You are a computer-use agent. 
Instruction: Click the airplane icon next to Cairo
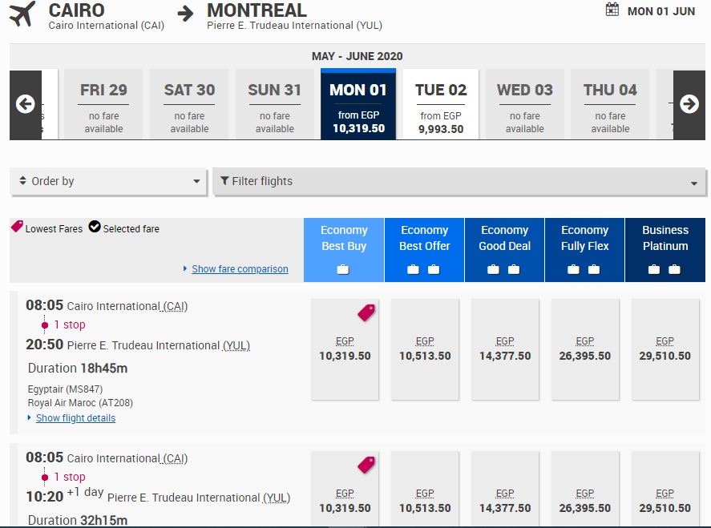pyautogui.click(x=22, y=14)
